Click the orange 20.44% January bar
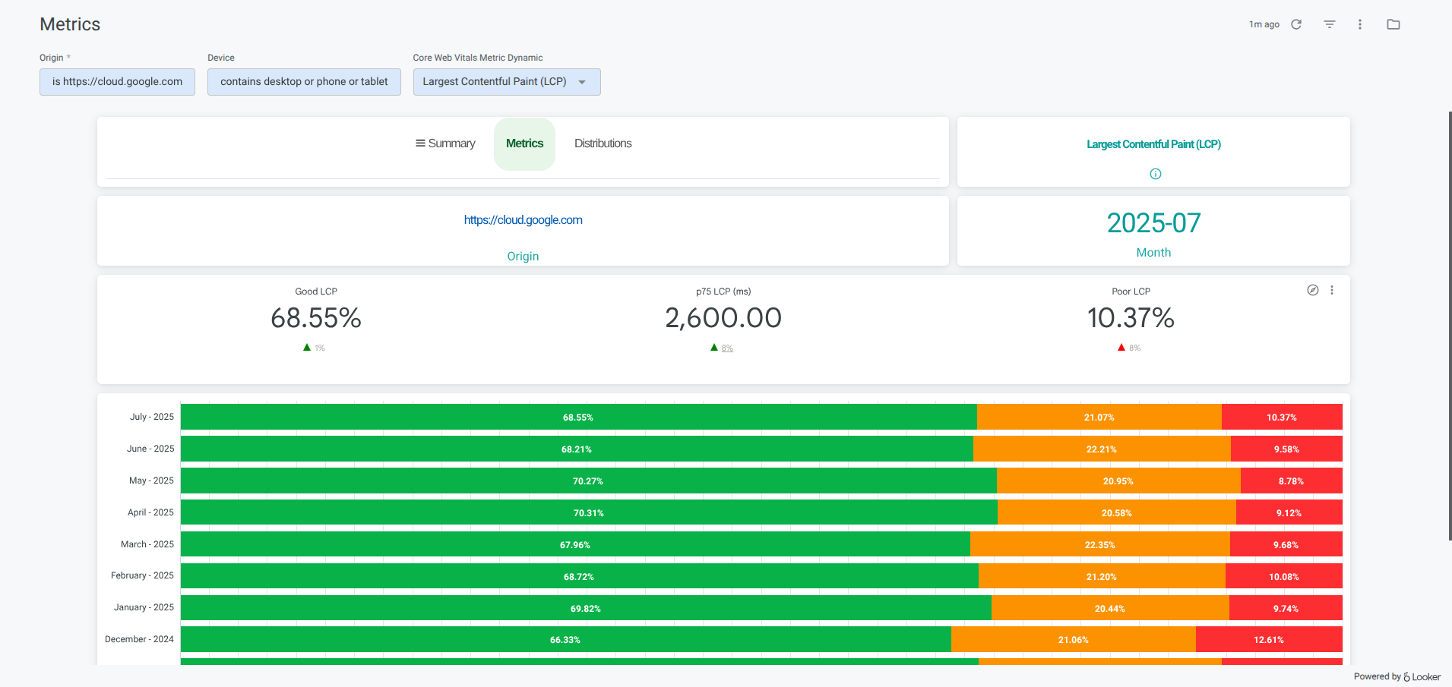Screen dimensions: 1452x687 click(x=1110, y=608)
